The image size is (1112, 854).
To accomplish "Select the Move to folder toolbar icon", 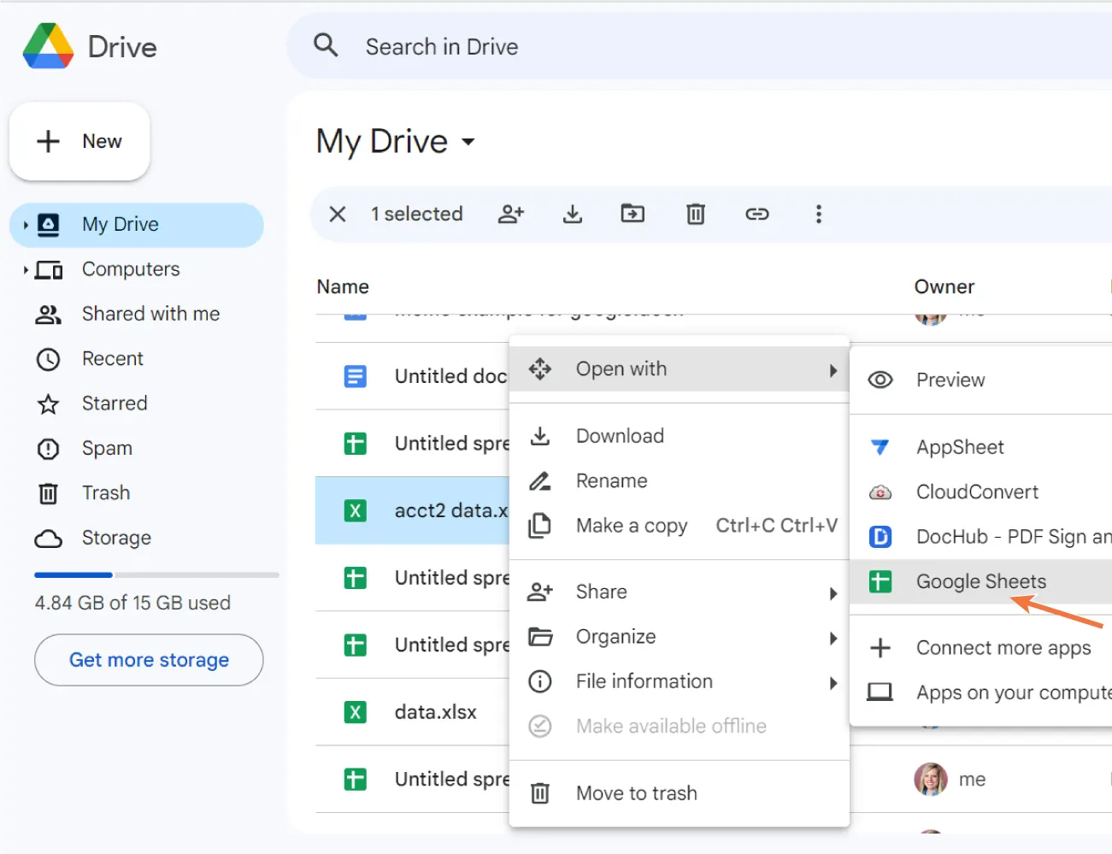I will pos(632,214).
